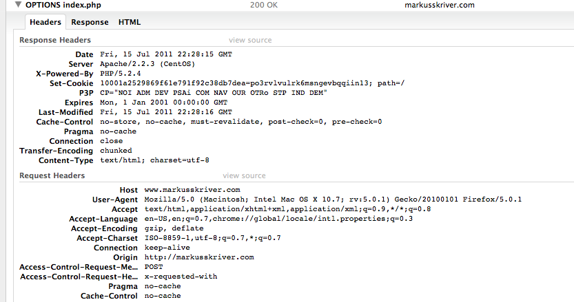View source of Response Headers
Screen dimensions: 574x302
pyautogui.click(x=250, y=40)
